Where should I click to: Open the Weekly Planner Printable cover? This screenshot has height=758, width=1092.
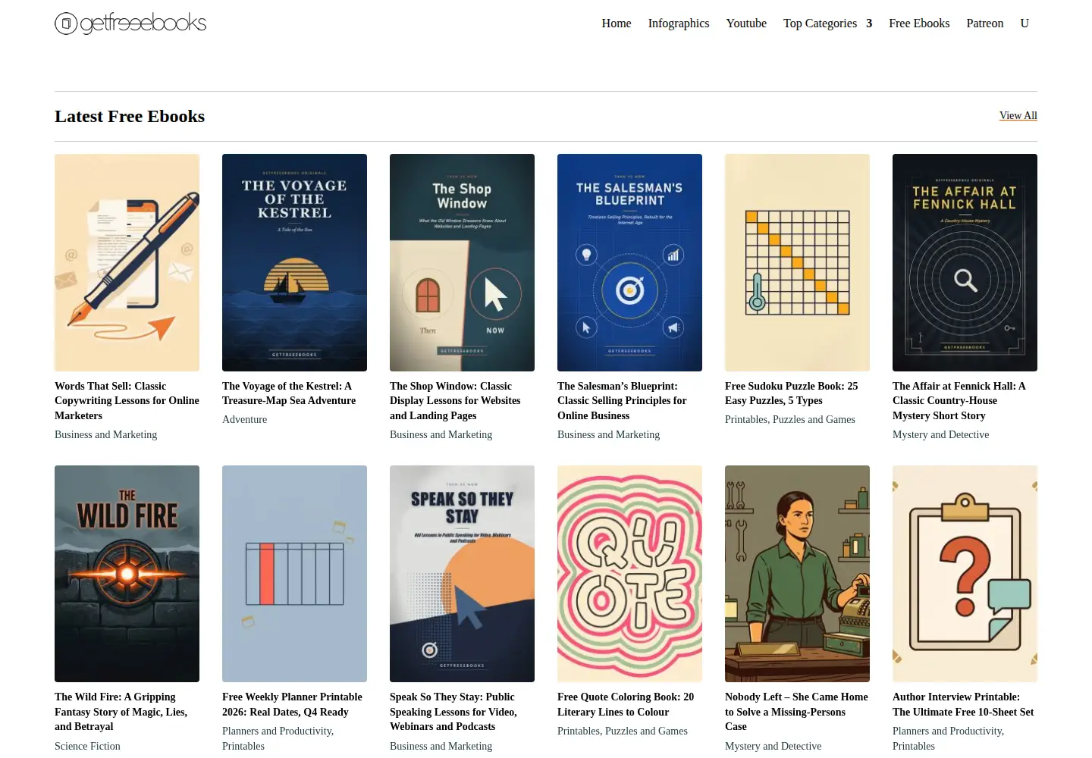294,574
